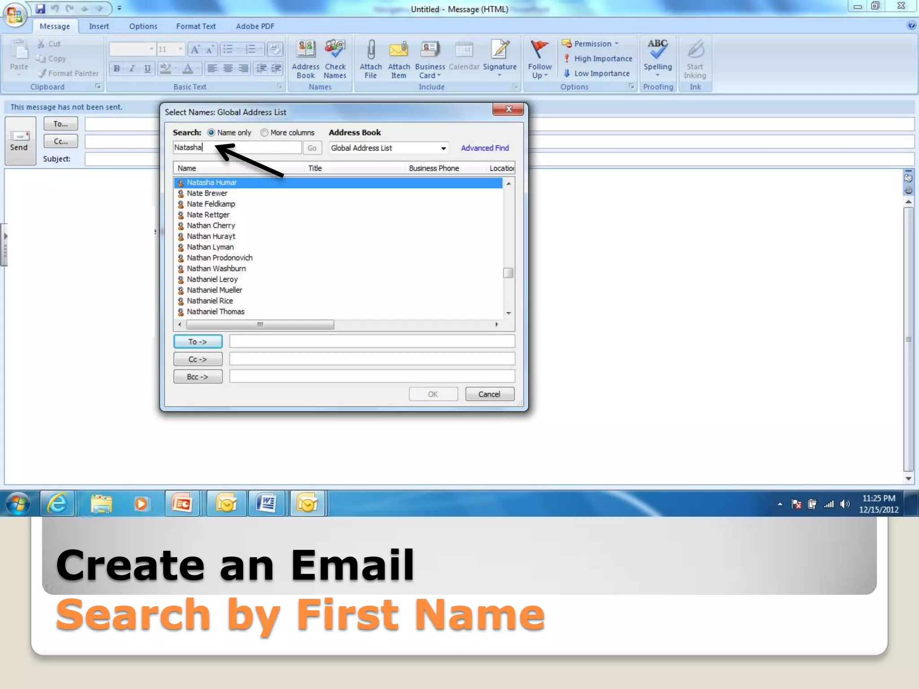Click Copy in the Clipboard group

51,58
